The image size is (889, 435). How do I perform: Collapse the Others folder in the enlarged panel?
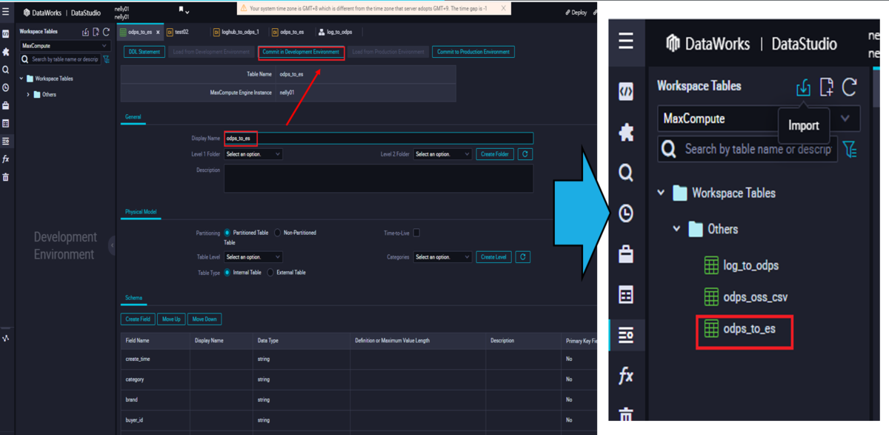[676, 229]
